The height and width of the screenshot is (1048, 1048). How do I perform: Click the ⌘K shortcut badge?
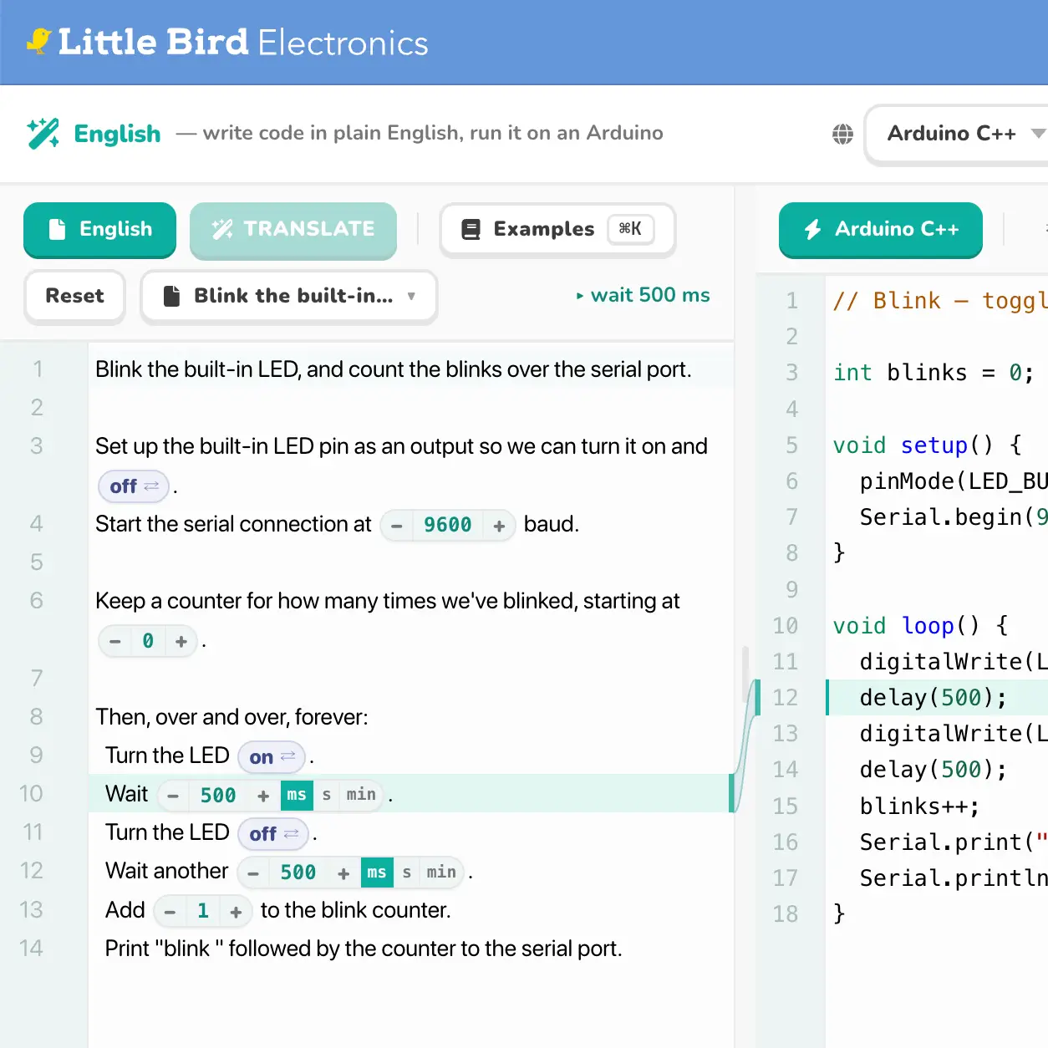click(630, 229)
